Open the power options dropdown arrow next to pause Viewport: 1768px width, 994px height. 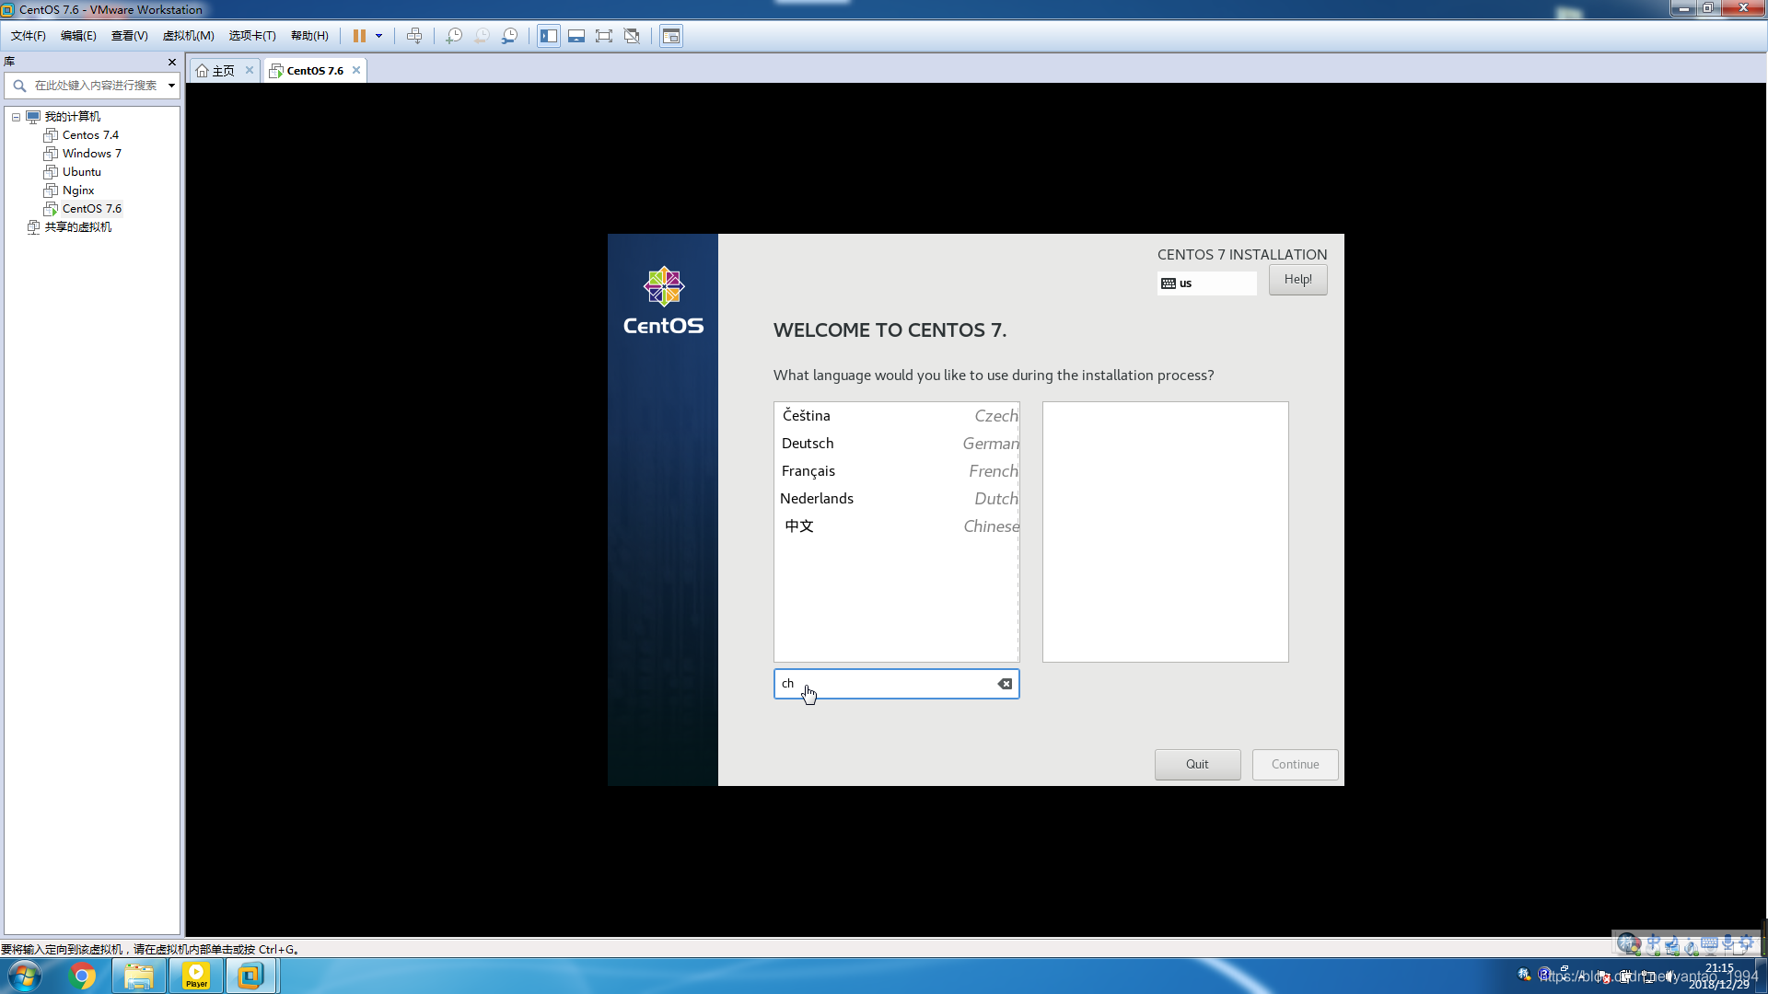tap(378, 36)
